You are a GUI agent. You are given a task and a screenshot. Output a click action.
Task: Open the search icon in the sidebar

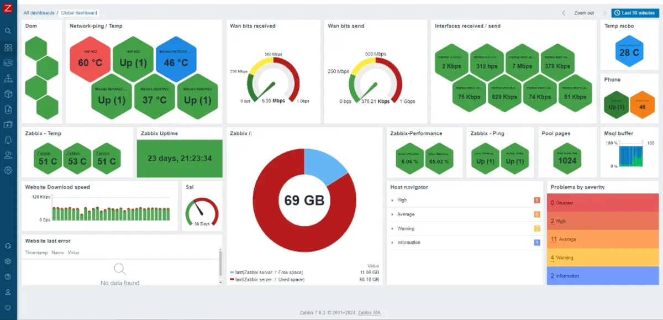coord(8,31)
